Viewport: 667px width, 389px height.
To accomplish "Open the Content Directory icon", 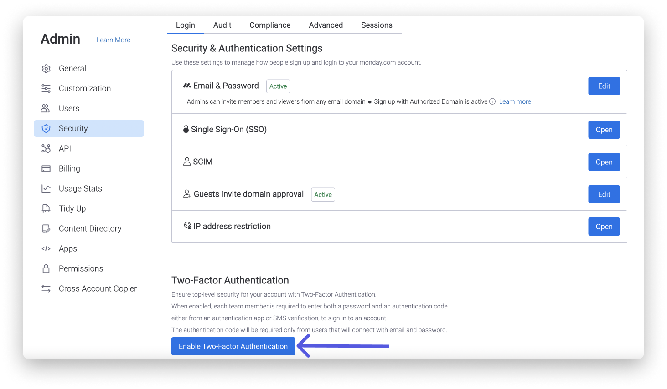I will coord(46,228).
